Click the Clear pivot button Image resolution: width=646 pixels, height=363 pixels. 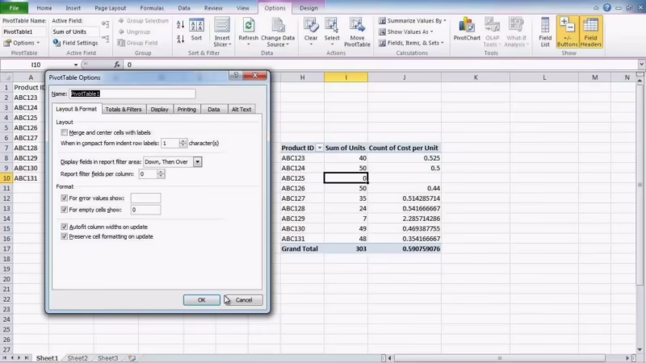click(x=311, y=31)
